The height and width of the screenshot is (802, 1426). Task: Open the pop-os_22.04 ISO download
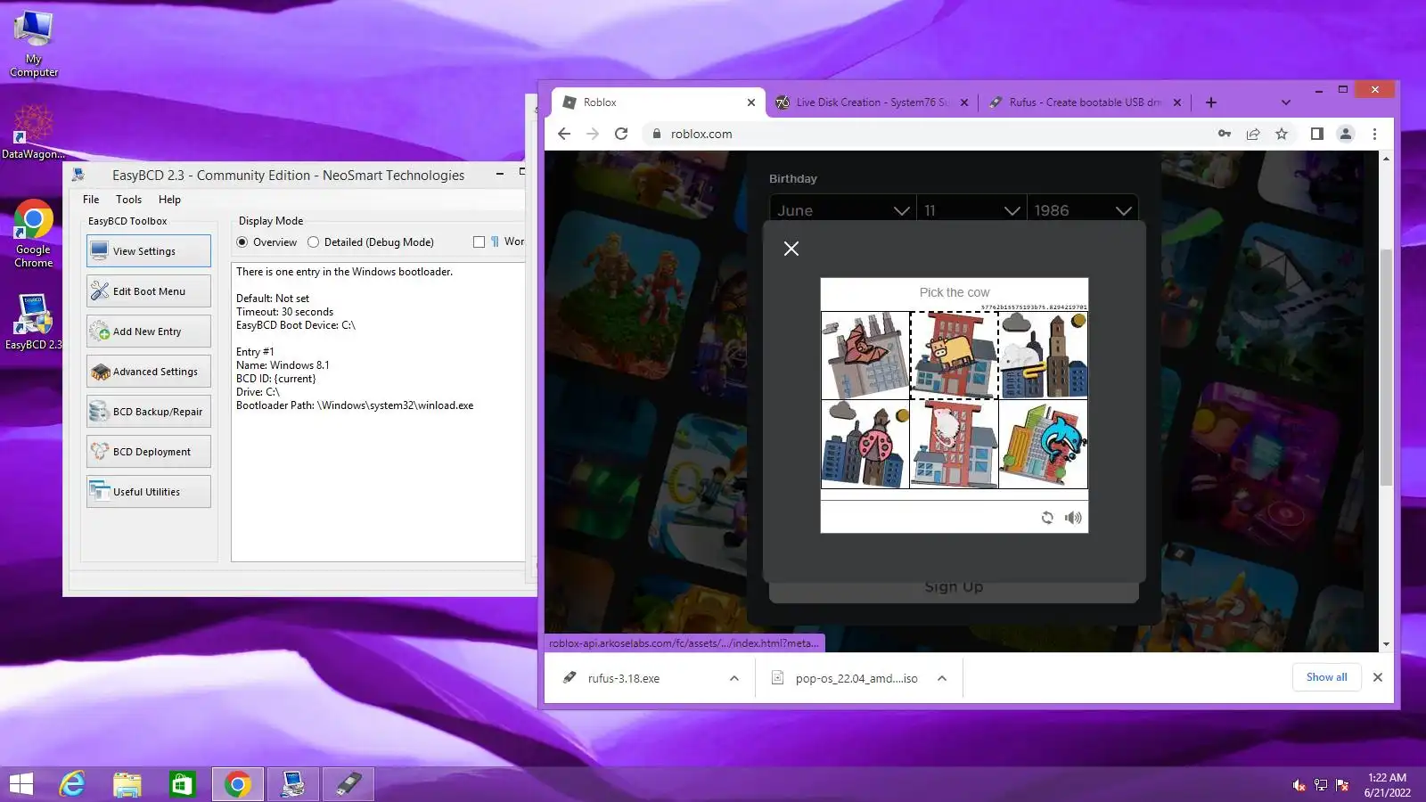pos(848,678)
